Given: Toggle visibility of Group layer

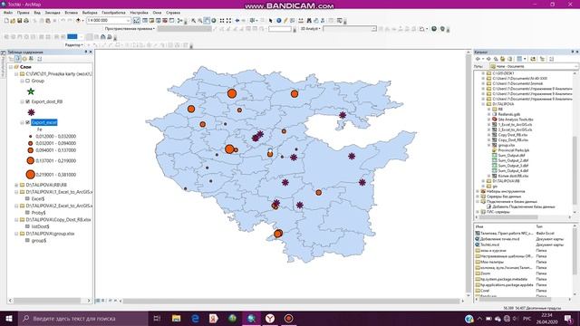Looking at the screenshot, I should point(28,81).
